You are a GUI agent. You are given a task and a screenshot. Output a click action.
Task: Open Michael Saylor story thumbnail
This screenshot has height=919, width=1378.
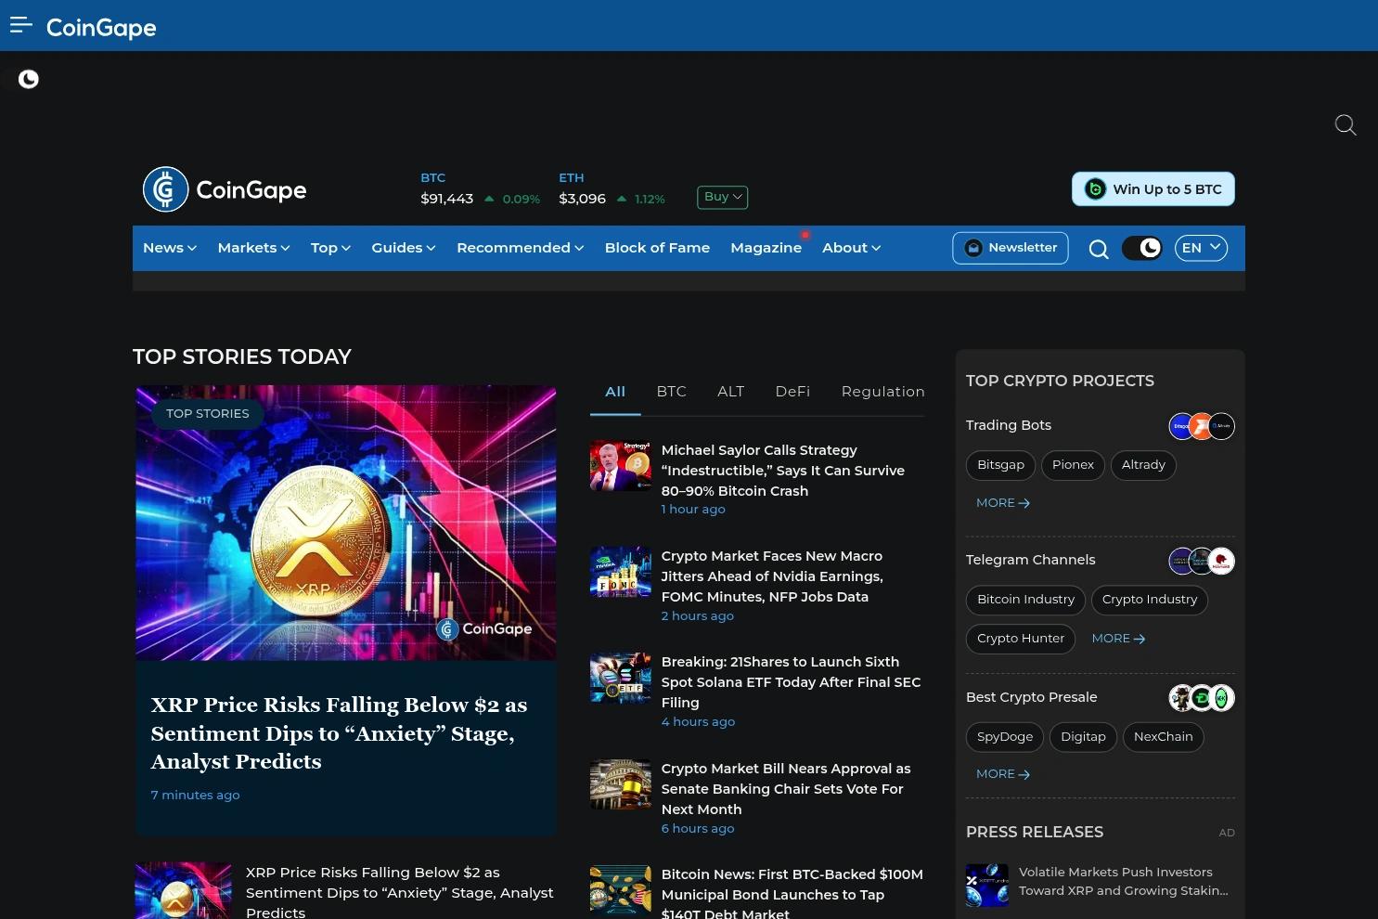click(x=621, y=466)
